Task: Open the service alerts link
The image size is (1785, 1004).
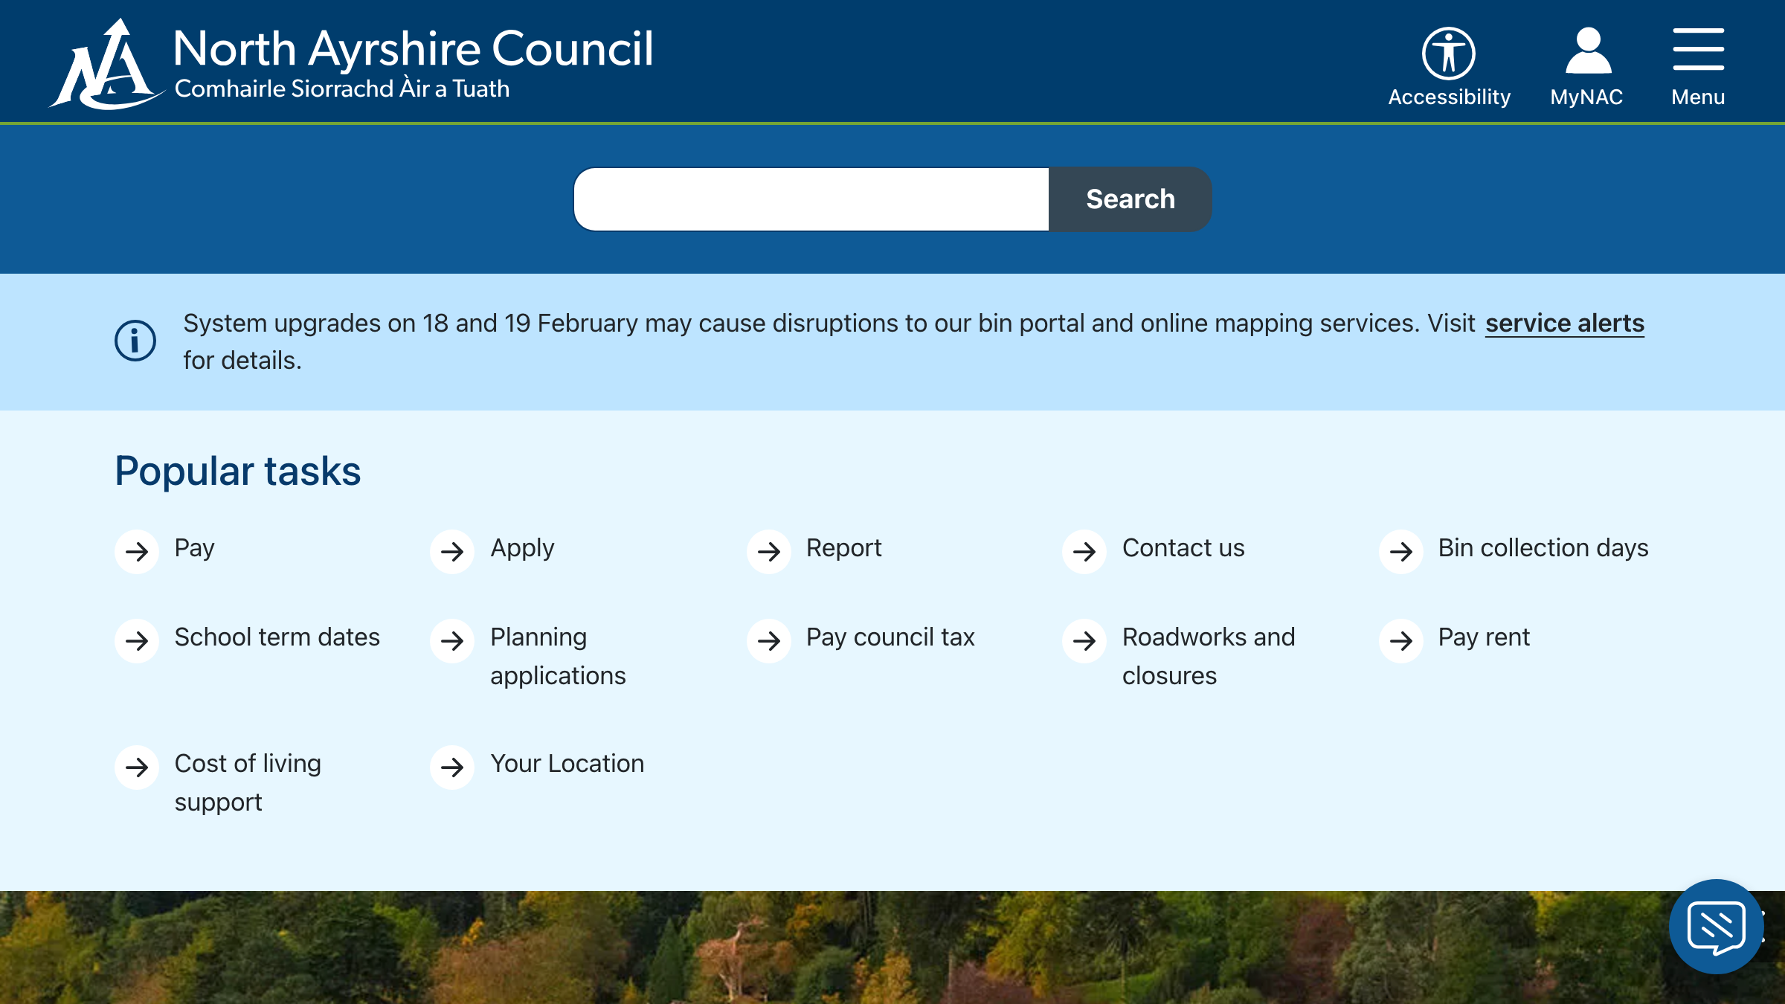Action: (x=1564, y=323)
